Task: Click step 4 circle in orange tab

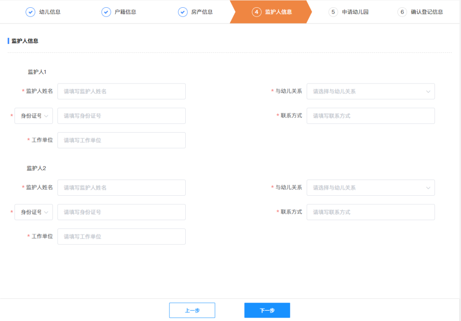Action: (256, 12)
